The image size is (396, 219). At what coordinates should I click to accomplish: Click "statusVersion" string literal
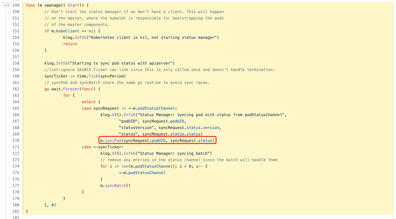136,128
